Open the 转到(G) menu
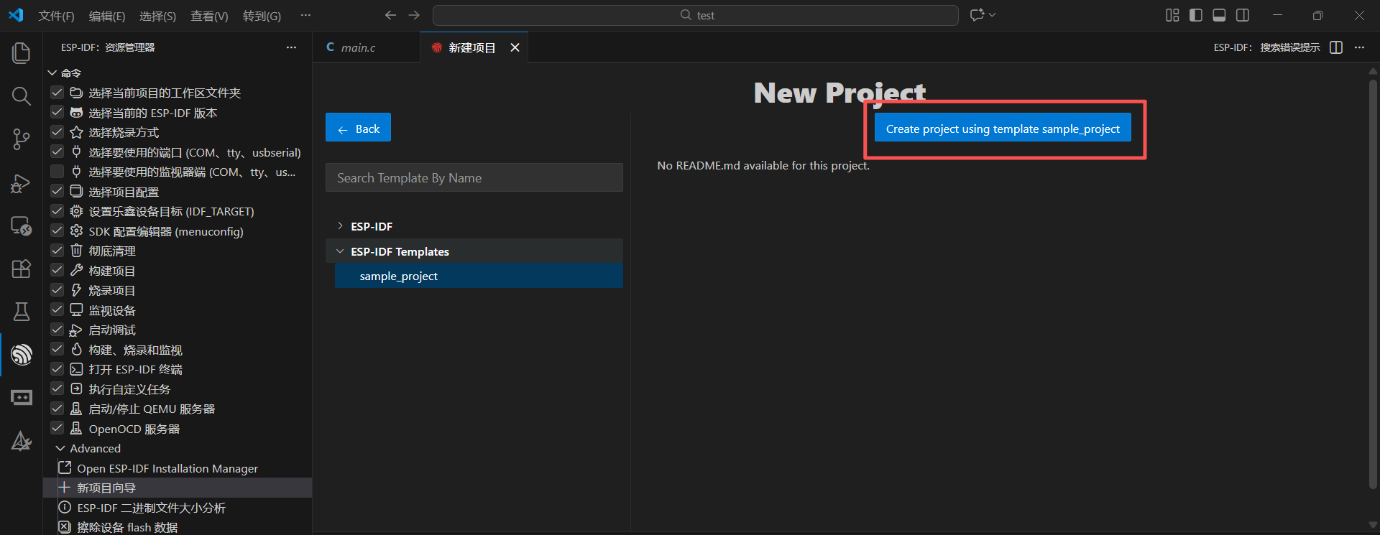 point(262,16)
